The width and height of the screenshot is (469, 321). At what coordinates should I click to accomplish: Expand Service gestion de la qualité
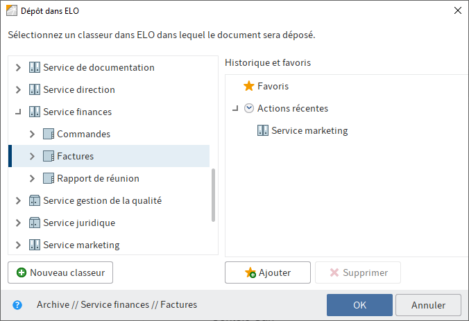(18, 200)
